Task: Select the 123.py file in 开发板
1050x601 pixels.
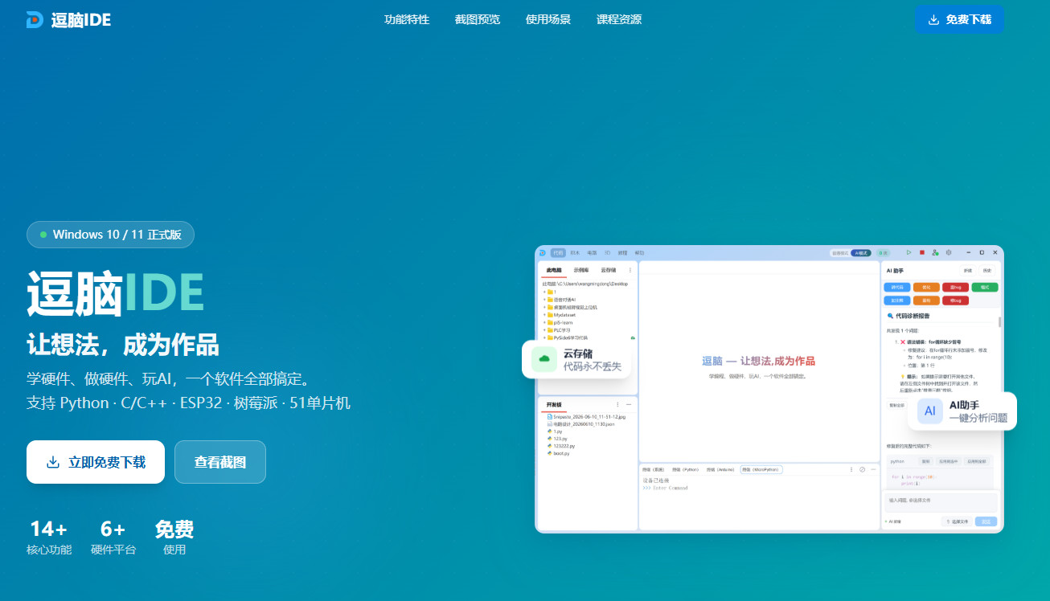Action: 556,439
